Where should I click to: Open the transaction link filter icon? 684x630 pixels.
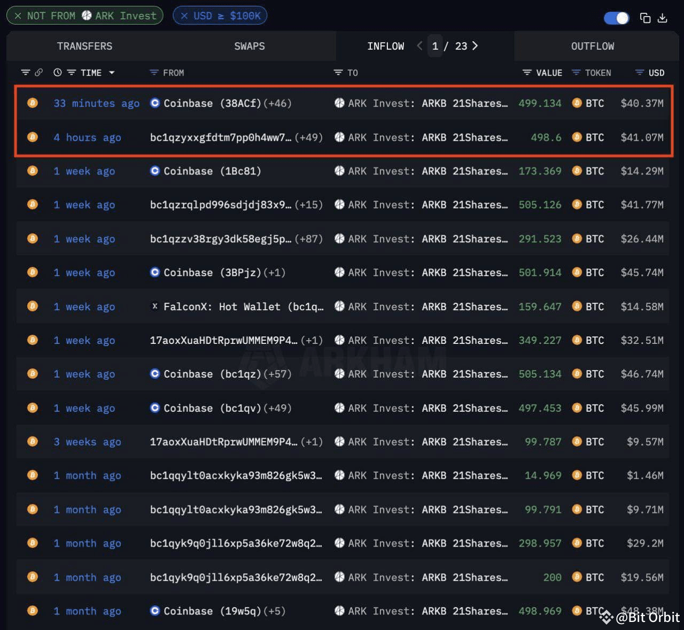(25, 72)
